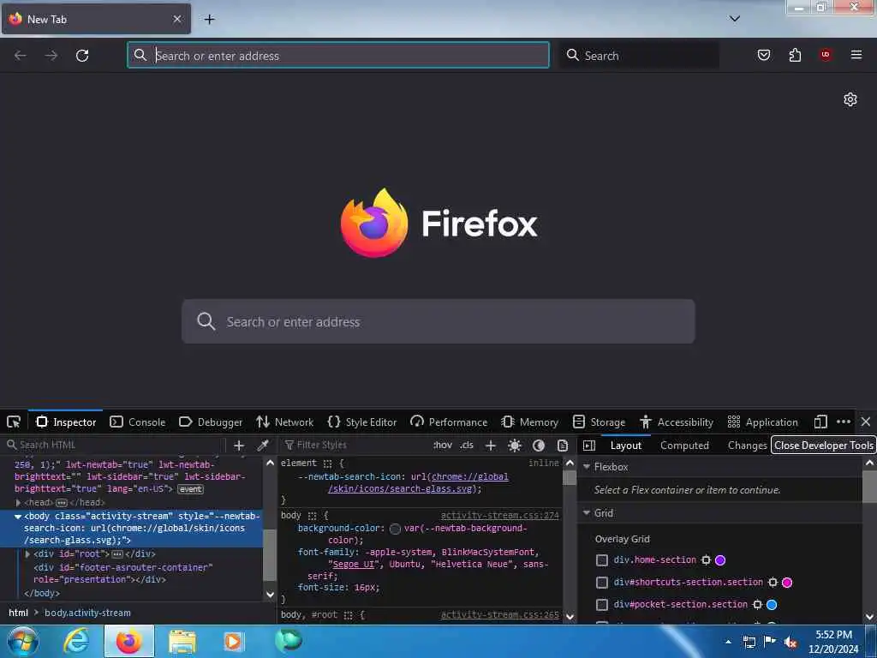Toggle the .cls classes panel

(x=467, y=445)
